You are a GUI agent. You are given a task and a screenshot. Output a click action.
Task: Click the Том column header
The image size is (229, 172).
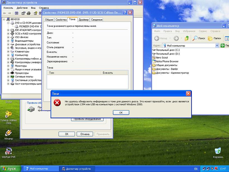[74, 73]
